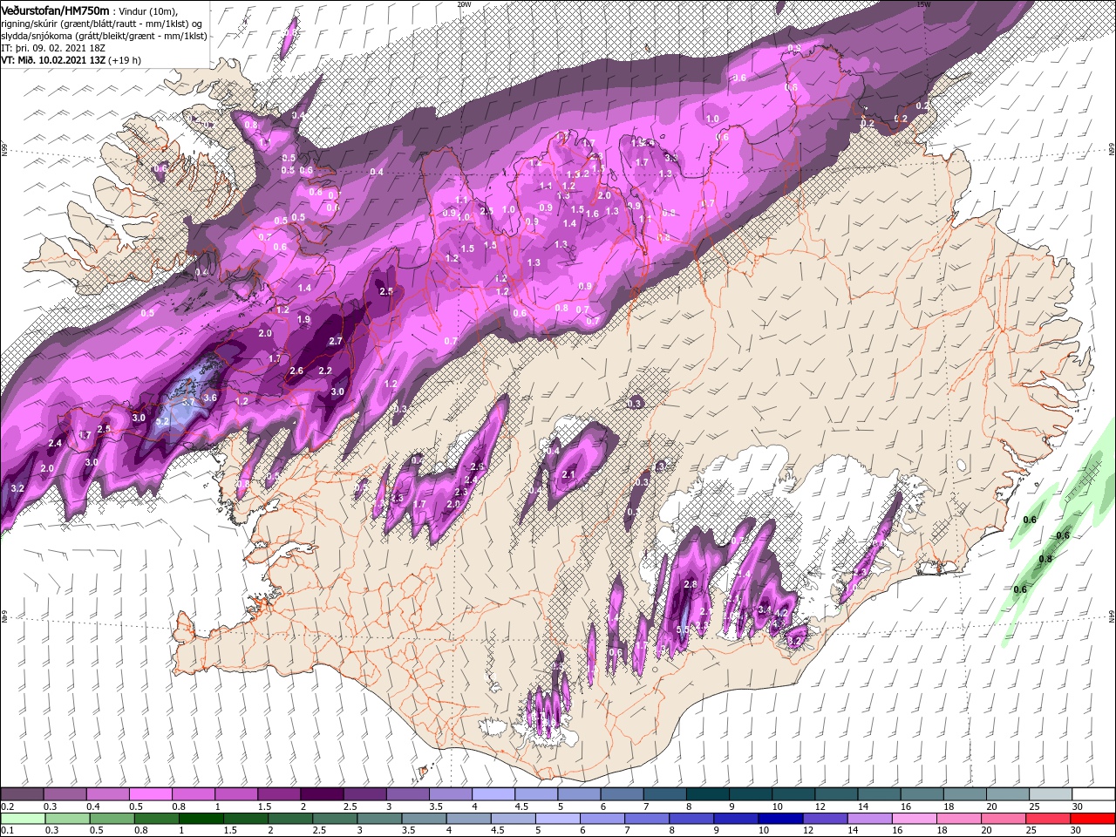This screenshot has height=837, width=1116.
Task: Click the '0.1' label starting the rain scale
Action: (6, 831)
